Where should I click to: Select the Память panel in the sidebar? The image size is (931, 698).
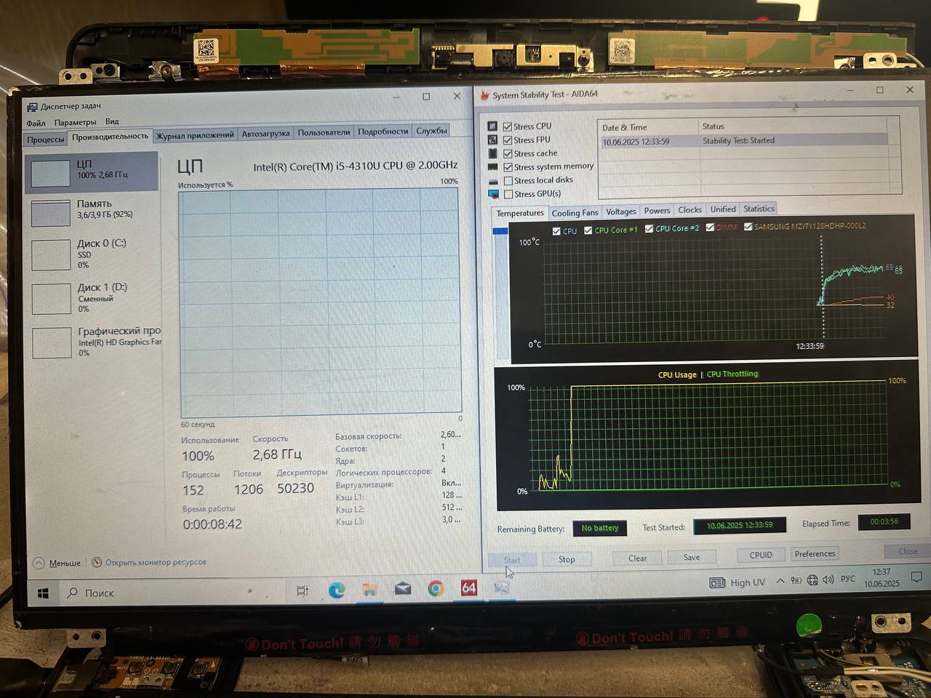point(92,211)
